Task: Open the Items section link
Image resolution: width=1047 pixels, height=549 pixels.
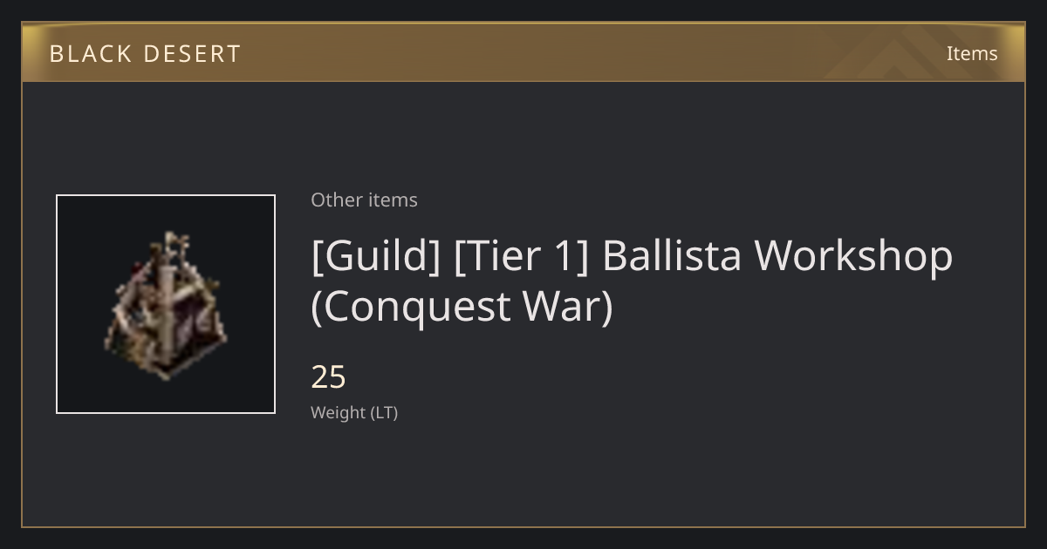Action: click(x=972, y=53)
